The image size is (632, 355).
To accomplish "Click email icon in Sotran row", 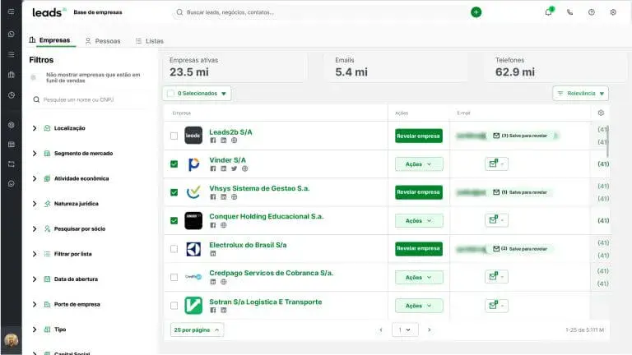I will [496, 306].
